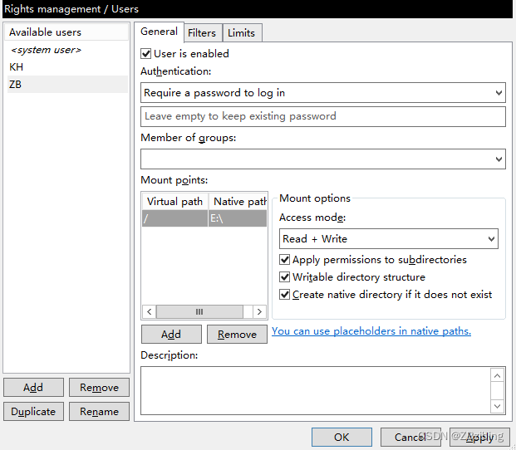
Task: Disable Create native directory if missing
Action: (285, 295)
